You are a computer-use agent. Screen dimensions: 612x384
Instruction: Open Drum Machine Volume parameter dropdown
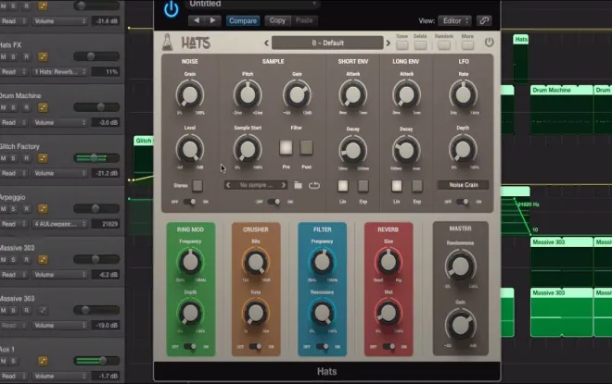click(x=59, y=122)
